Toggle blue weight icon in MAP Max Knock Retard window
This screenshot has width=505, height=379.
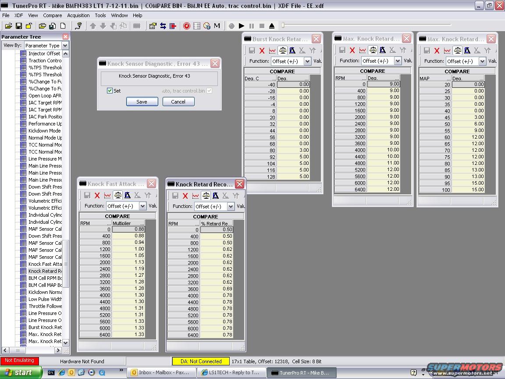(467, 50)
